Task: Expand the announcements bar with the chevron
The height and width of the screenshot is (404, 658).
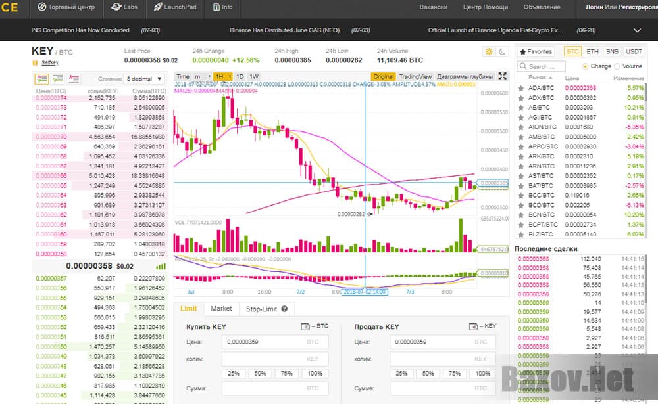Action: click(636, 30)
